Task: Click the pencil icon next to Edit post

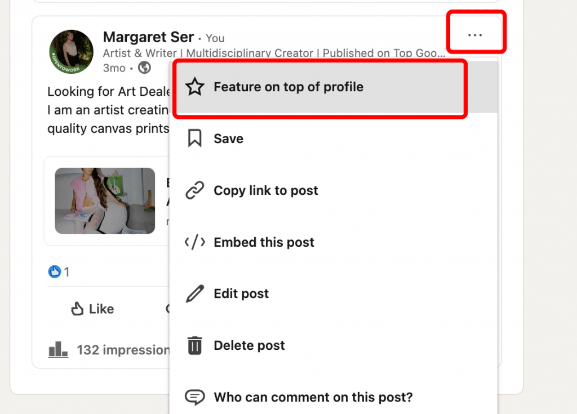Action: [194, 293]
